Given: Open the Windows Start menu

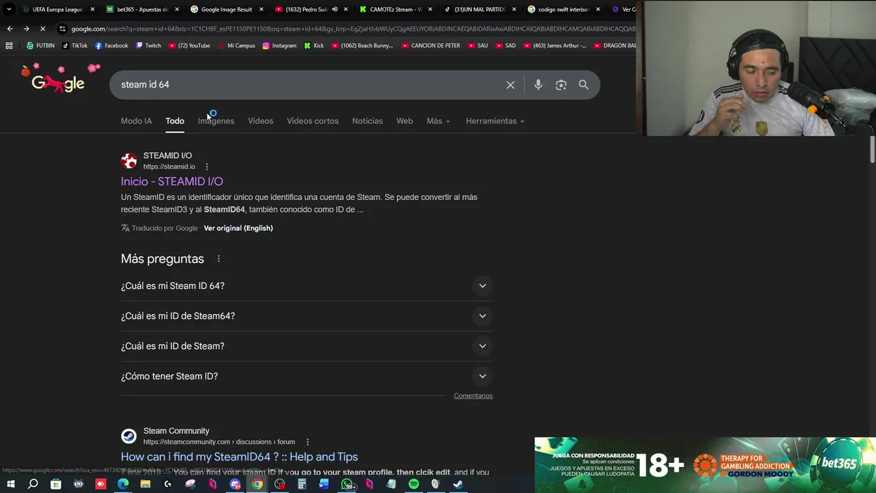Looking at the screenshot, I should click(x=10, y=484).
